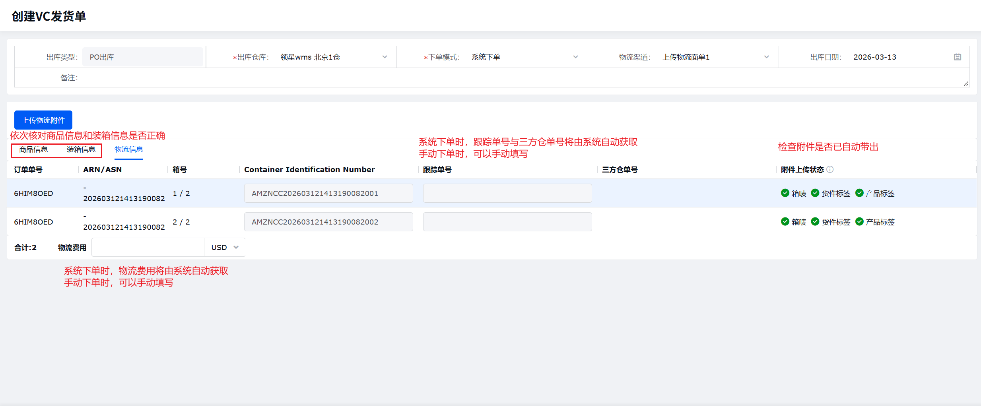Screen dimensions: 981x407
Task: Click first row 货件标签 green check icon
Action: click(x=815, y=193)
